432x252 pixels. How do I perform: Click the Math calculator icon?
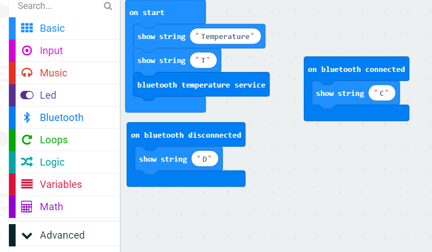(27, 207)
